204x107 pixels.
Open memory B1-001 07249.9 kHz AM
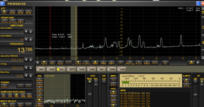(x=135, y=93)
